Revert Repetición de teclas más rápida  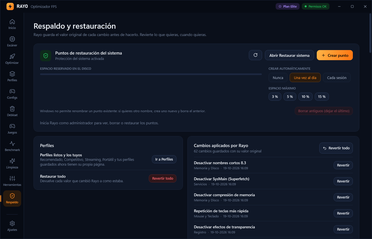coord(343,213)
